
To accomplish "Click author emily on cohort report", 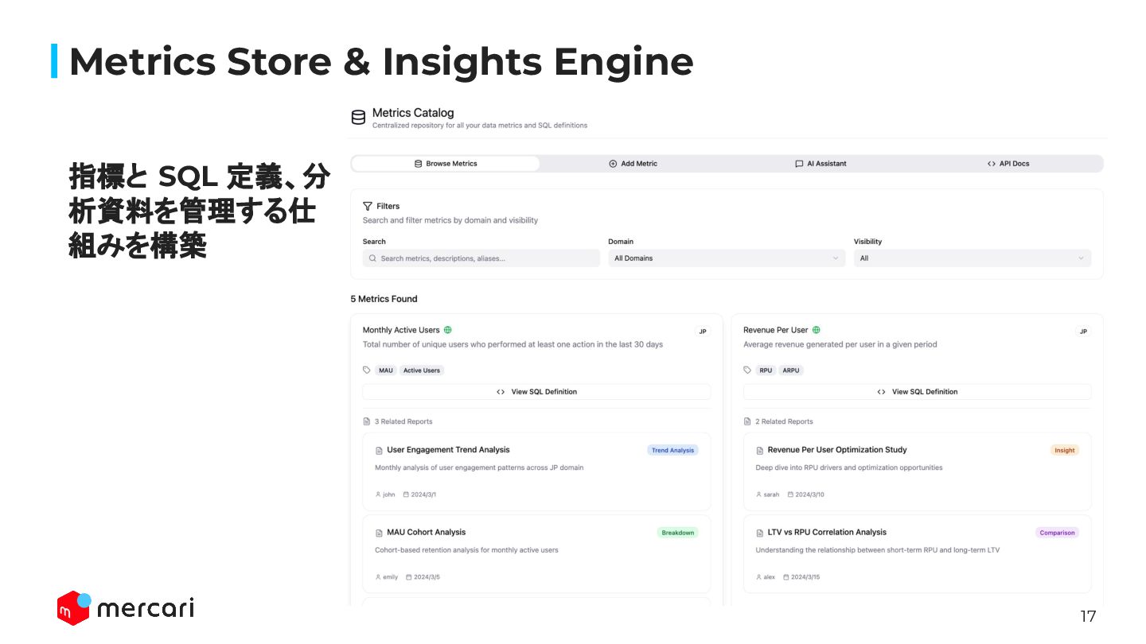I will (387, 577).
